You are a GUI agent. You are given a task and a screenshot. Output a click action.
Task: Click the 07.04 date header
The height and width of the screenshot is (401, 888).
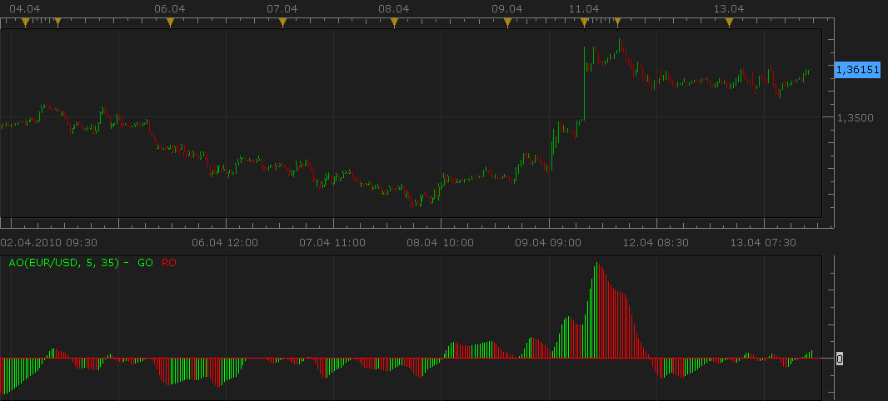[282, 8]
